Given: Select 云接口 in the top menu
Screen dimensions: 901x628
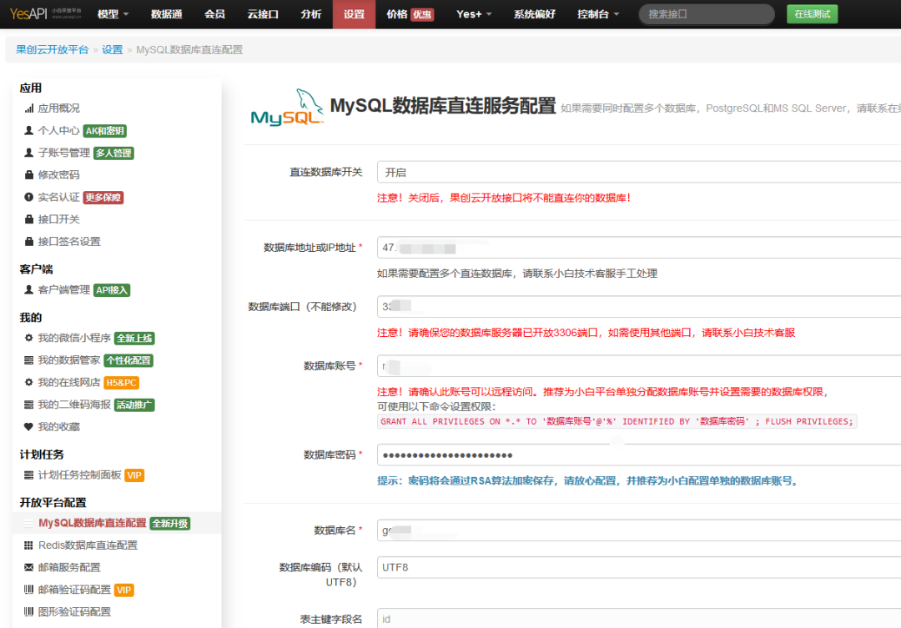Looking at the screenshot, I should tap(263, 14).
